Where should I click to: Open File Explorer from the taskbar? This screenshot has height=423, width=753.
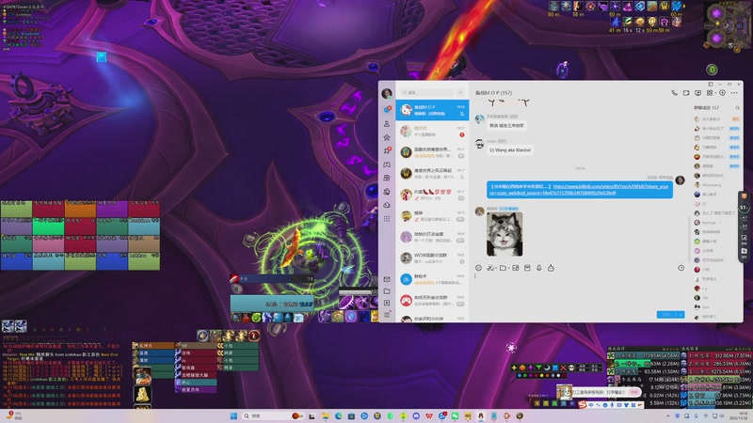tap(326, 415)
